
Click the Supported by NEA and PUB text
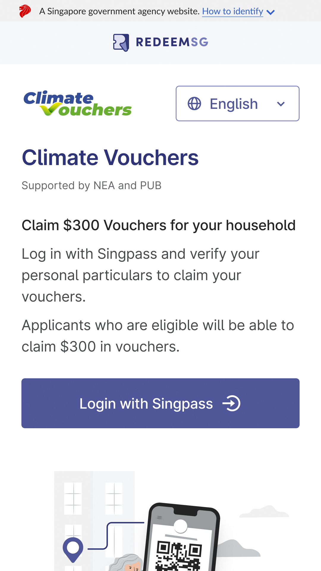[x=92, y=185]
